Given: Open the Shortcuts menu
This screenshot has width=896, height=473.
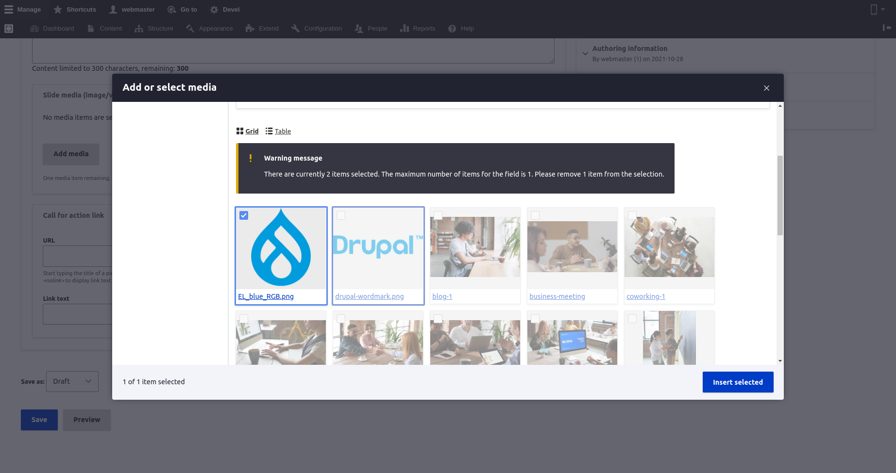Looking at the screenshot, I should click(75, 10).
